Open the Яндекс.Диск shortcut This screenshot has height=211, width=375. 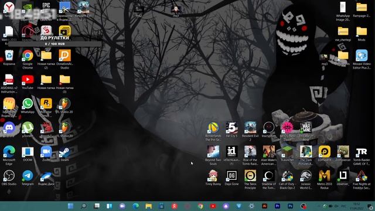pos(46,176)
